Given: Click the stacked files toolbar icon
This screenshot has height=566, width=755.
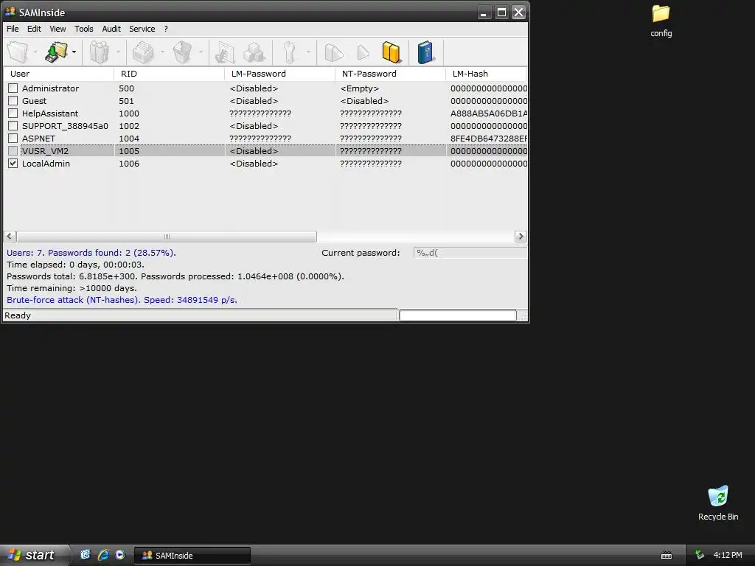Looking at the screenshot, I should coord(142,52).
